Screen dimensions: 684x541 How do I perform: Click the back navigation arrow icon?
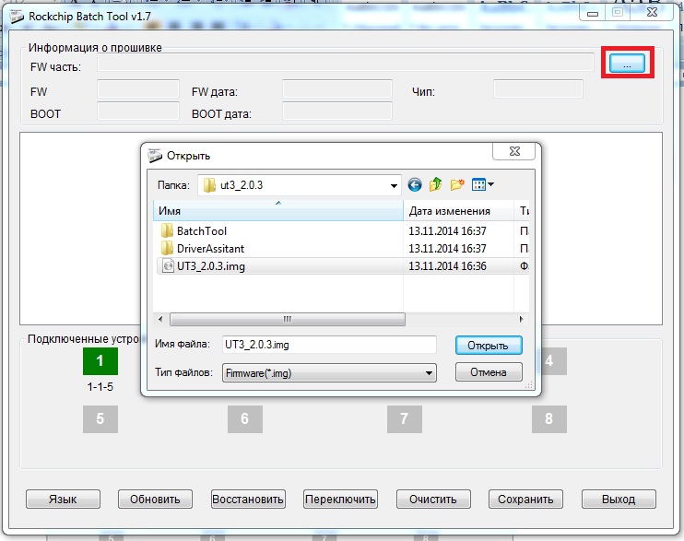click(x=415, y=184)
